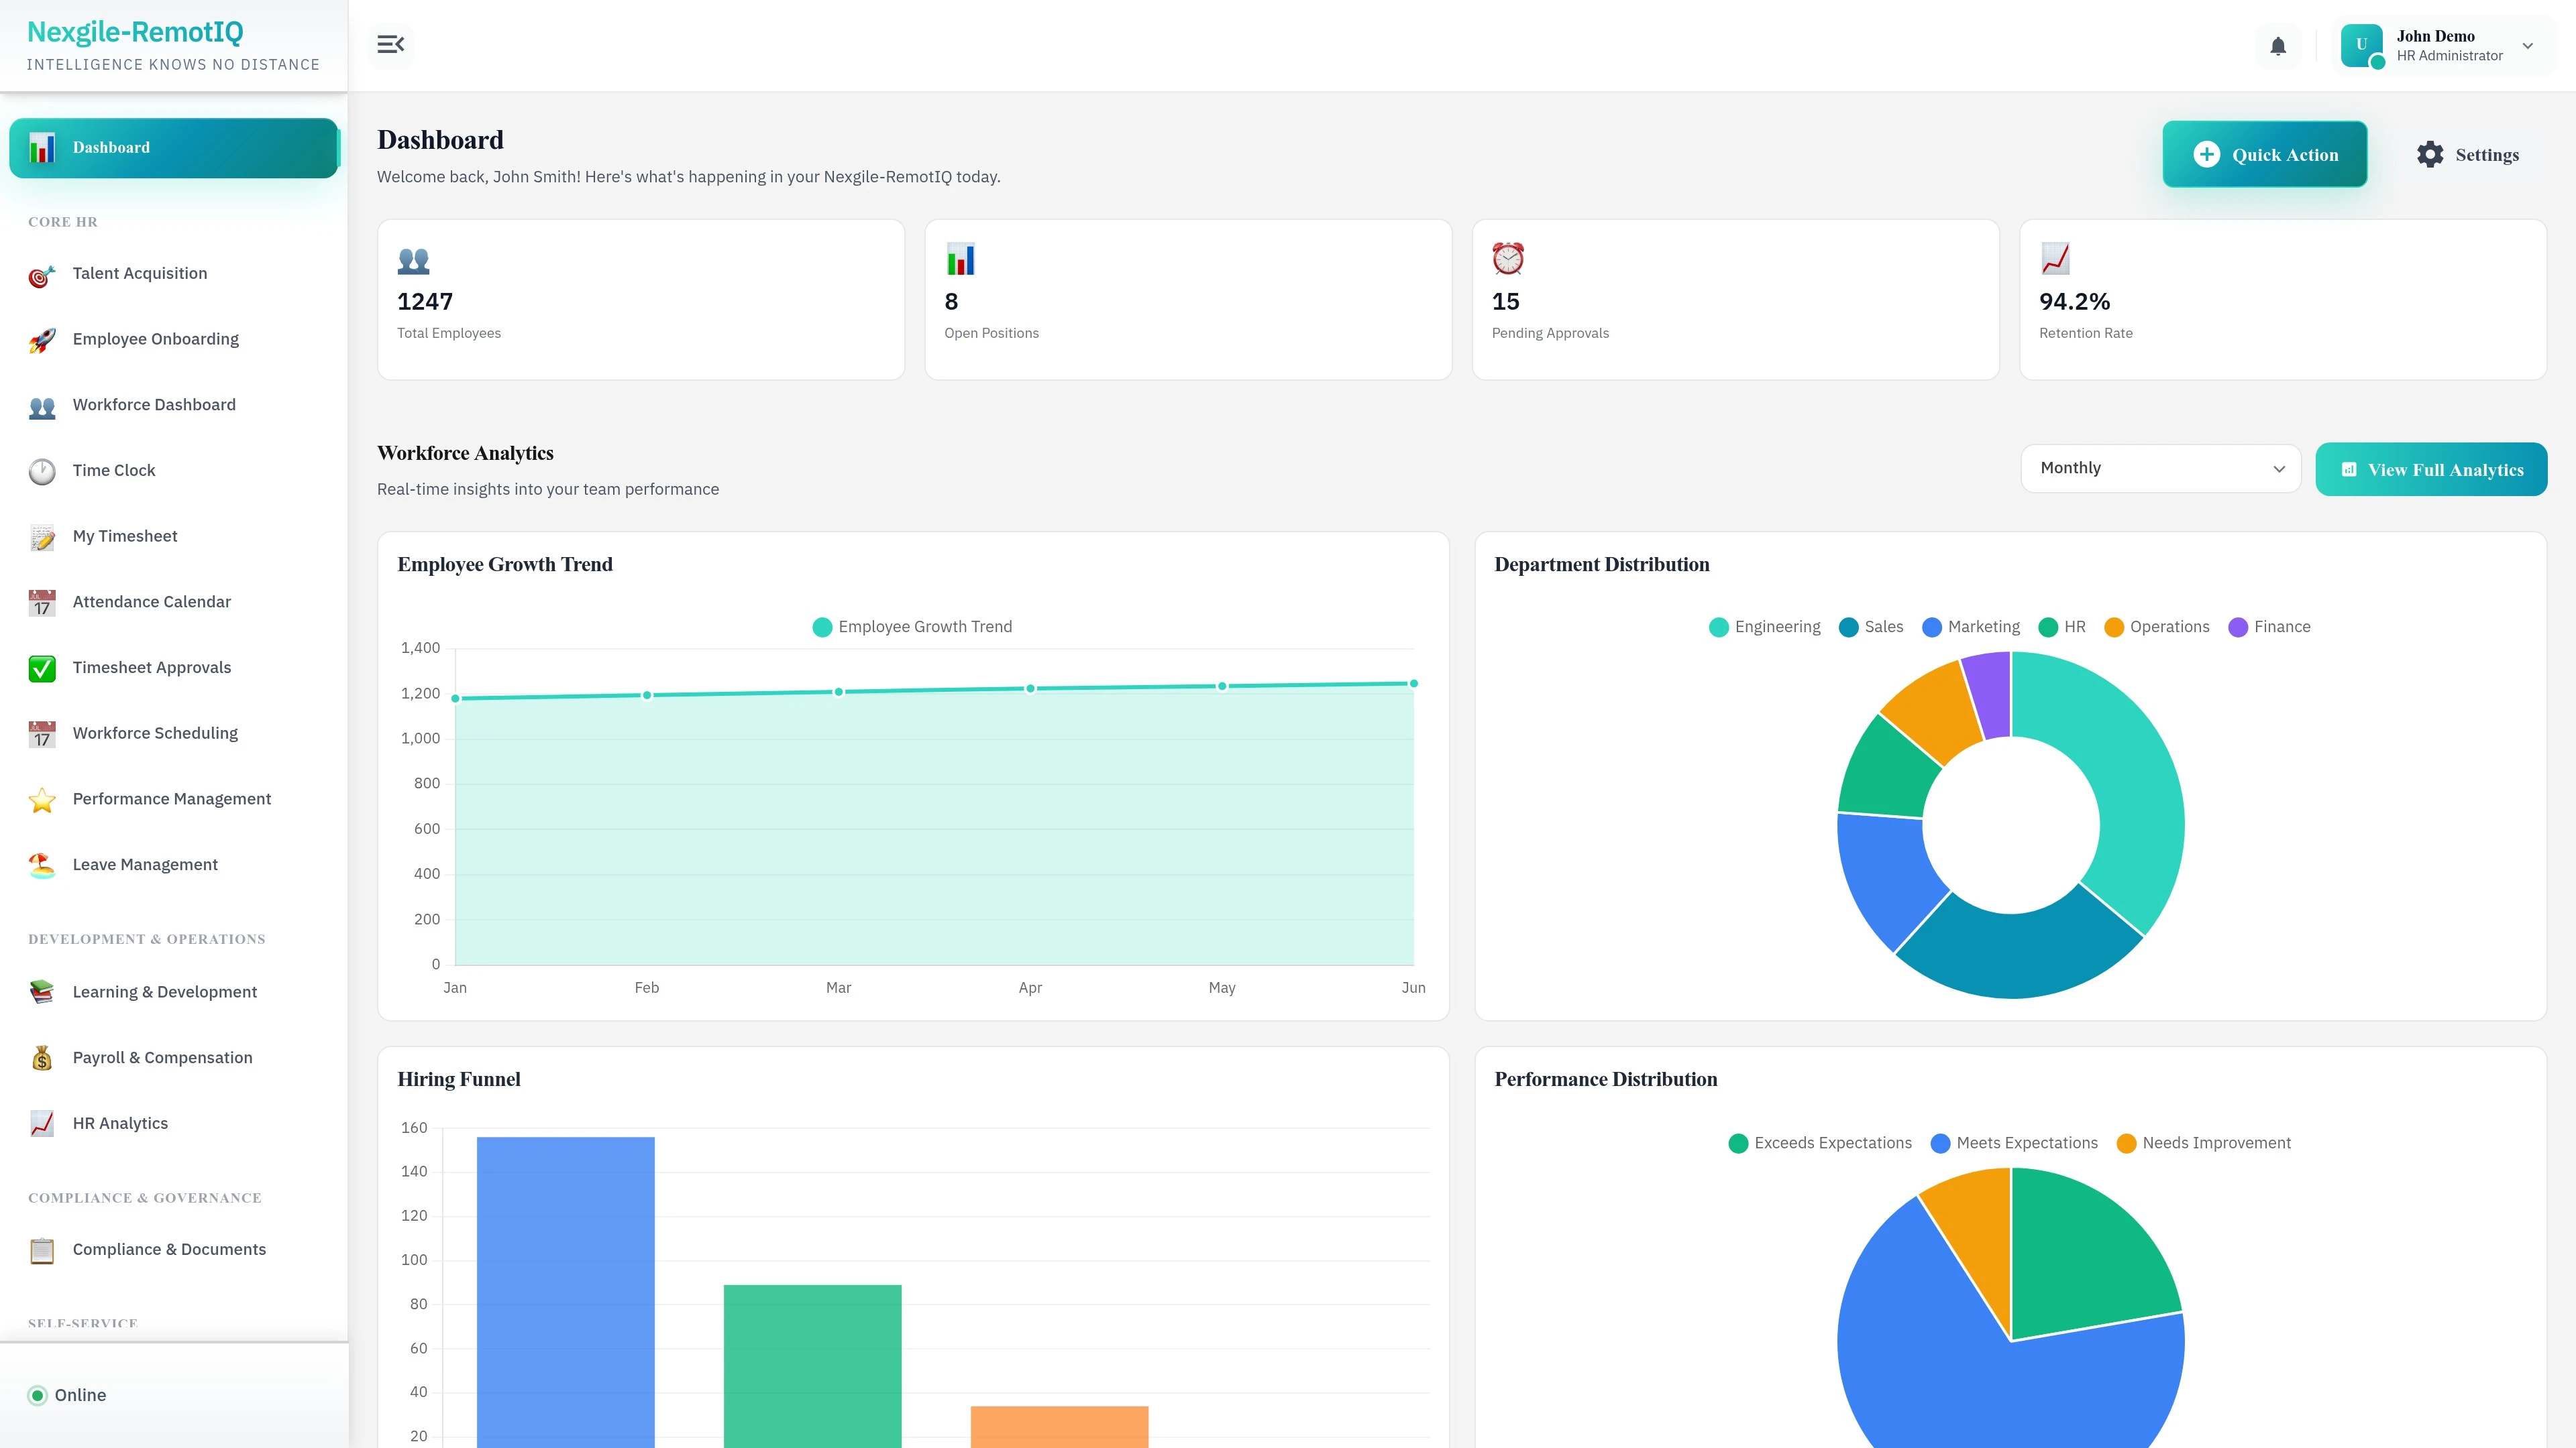The image size is (2576, 1448).
Task: Expand the Compliance & Governance section
Action: pos(144,1197)
